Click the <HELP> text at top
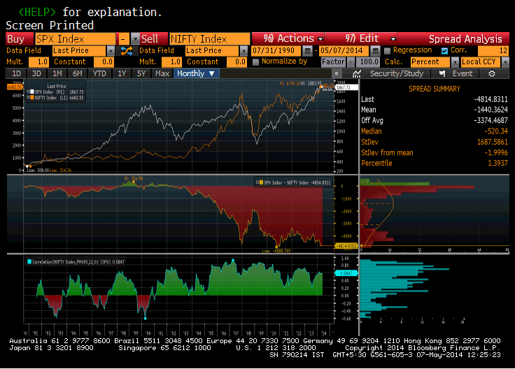 pos(37,12)
